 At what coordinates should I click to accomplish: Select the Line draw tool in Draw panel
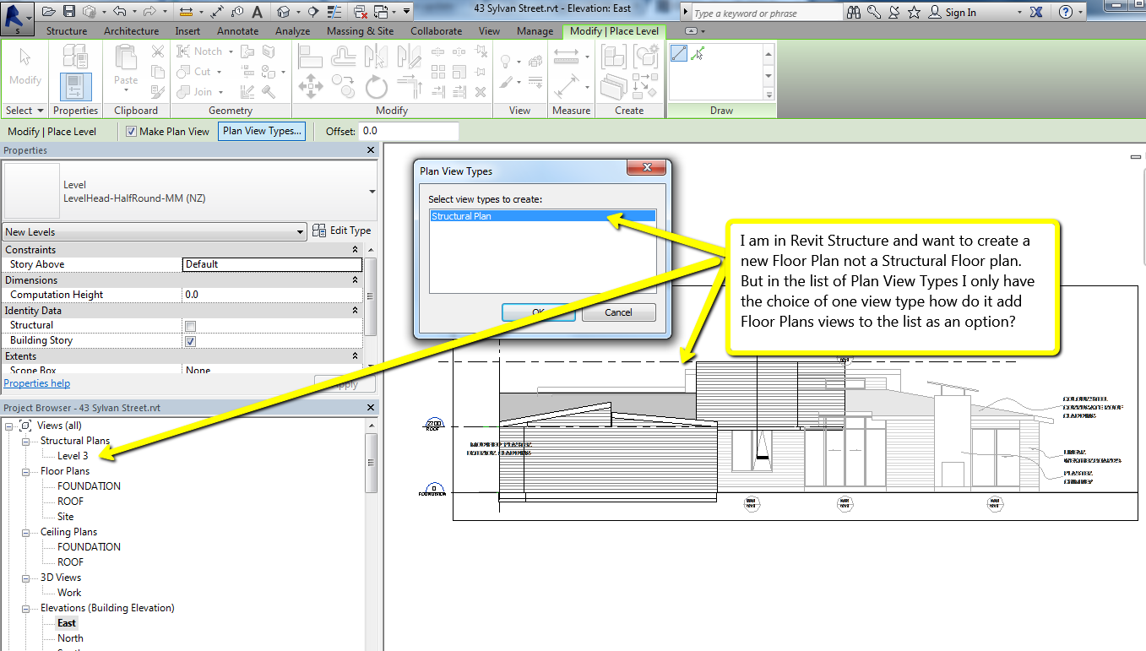point(678,53)
